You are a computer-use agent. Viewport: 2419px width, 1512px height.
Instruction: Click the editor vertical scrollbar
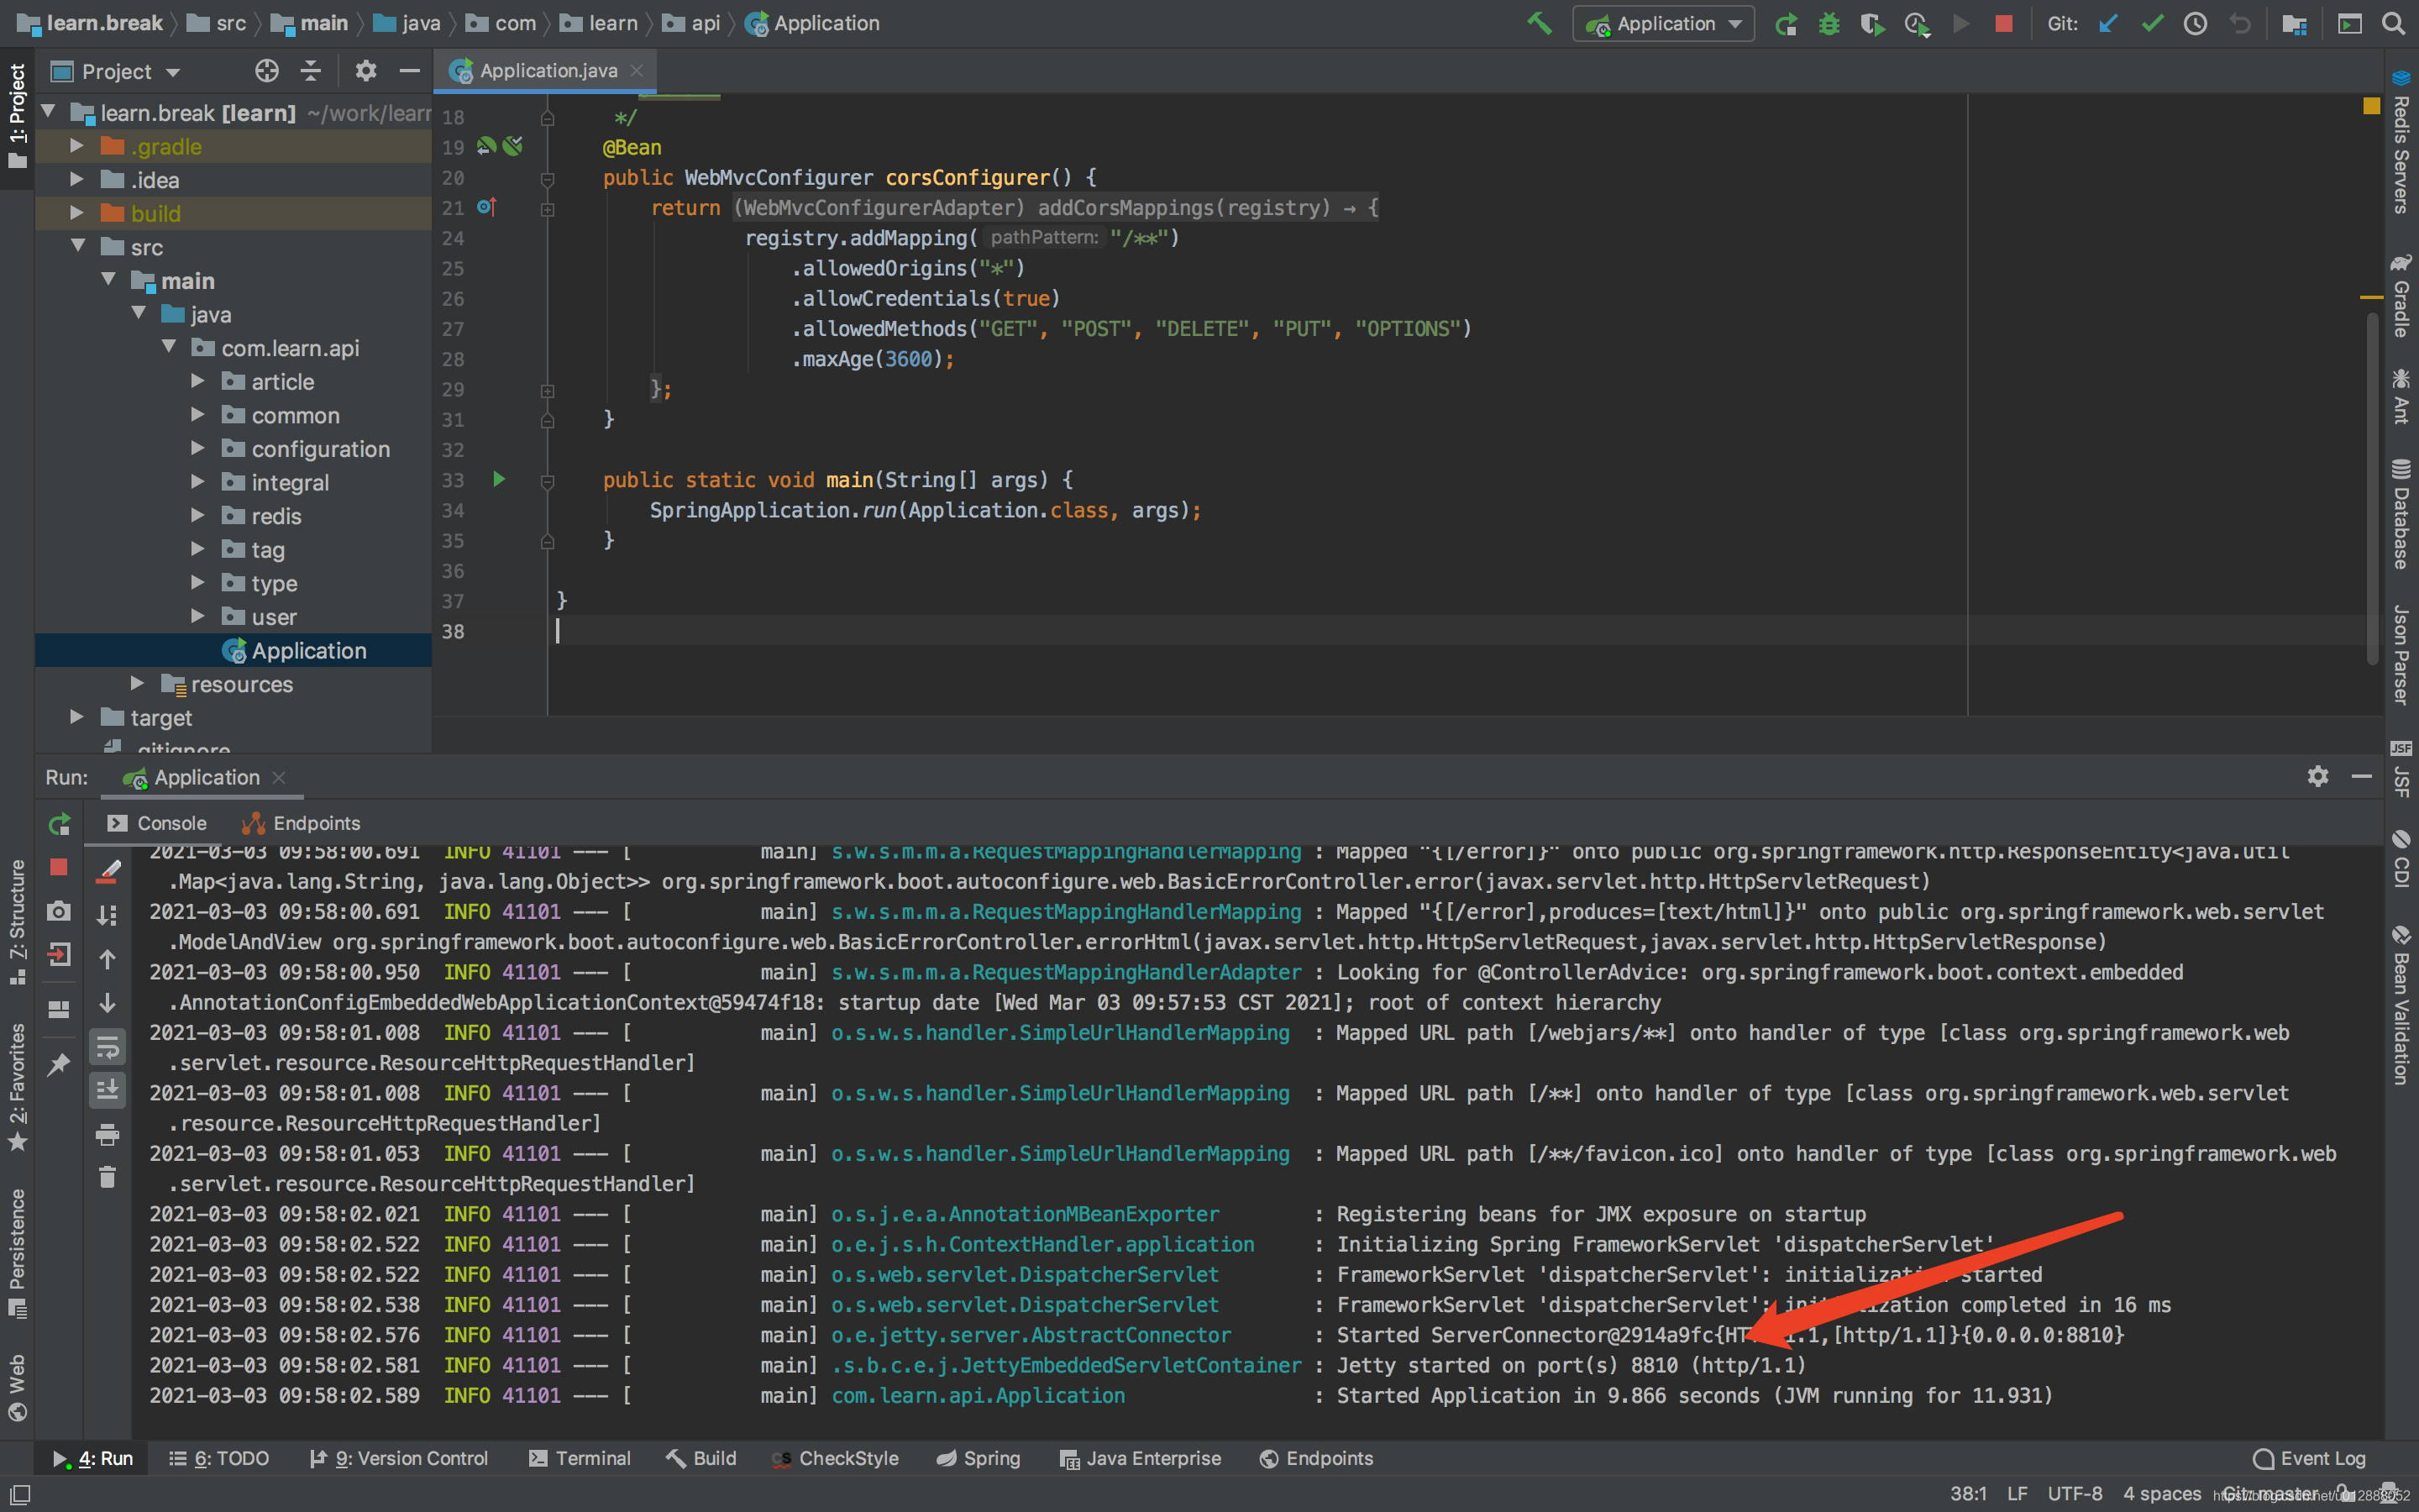point(2371,488)
